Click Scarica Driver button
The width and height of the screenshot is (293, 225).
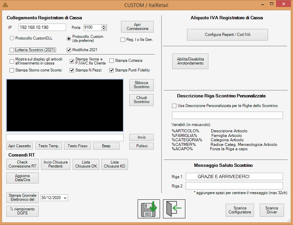(x=272, y=210)
